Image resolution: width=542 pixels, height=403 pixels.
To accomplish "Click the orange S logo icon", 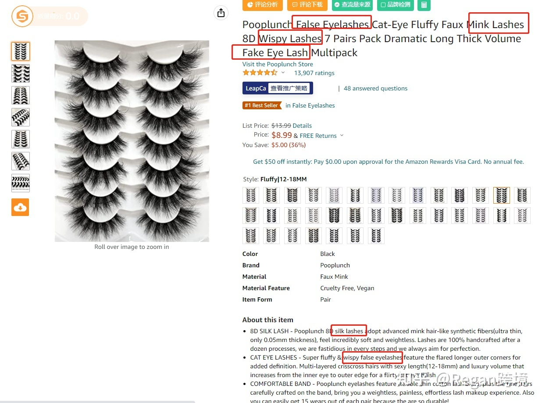I will 22,17.
